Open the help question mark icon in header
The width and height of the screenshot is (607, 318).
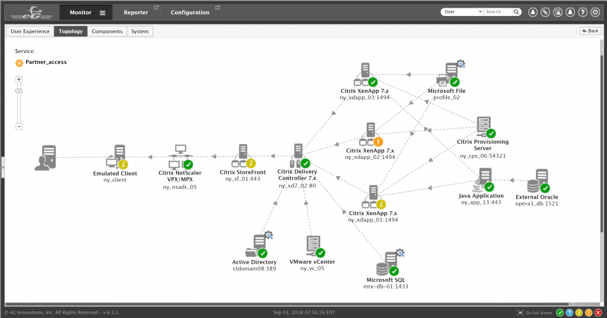(583, 12)
